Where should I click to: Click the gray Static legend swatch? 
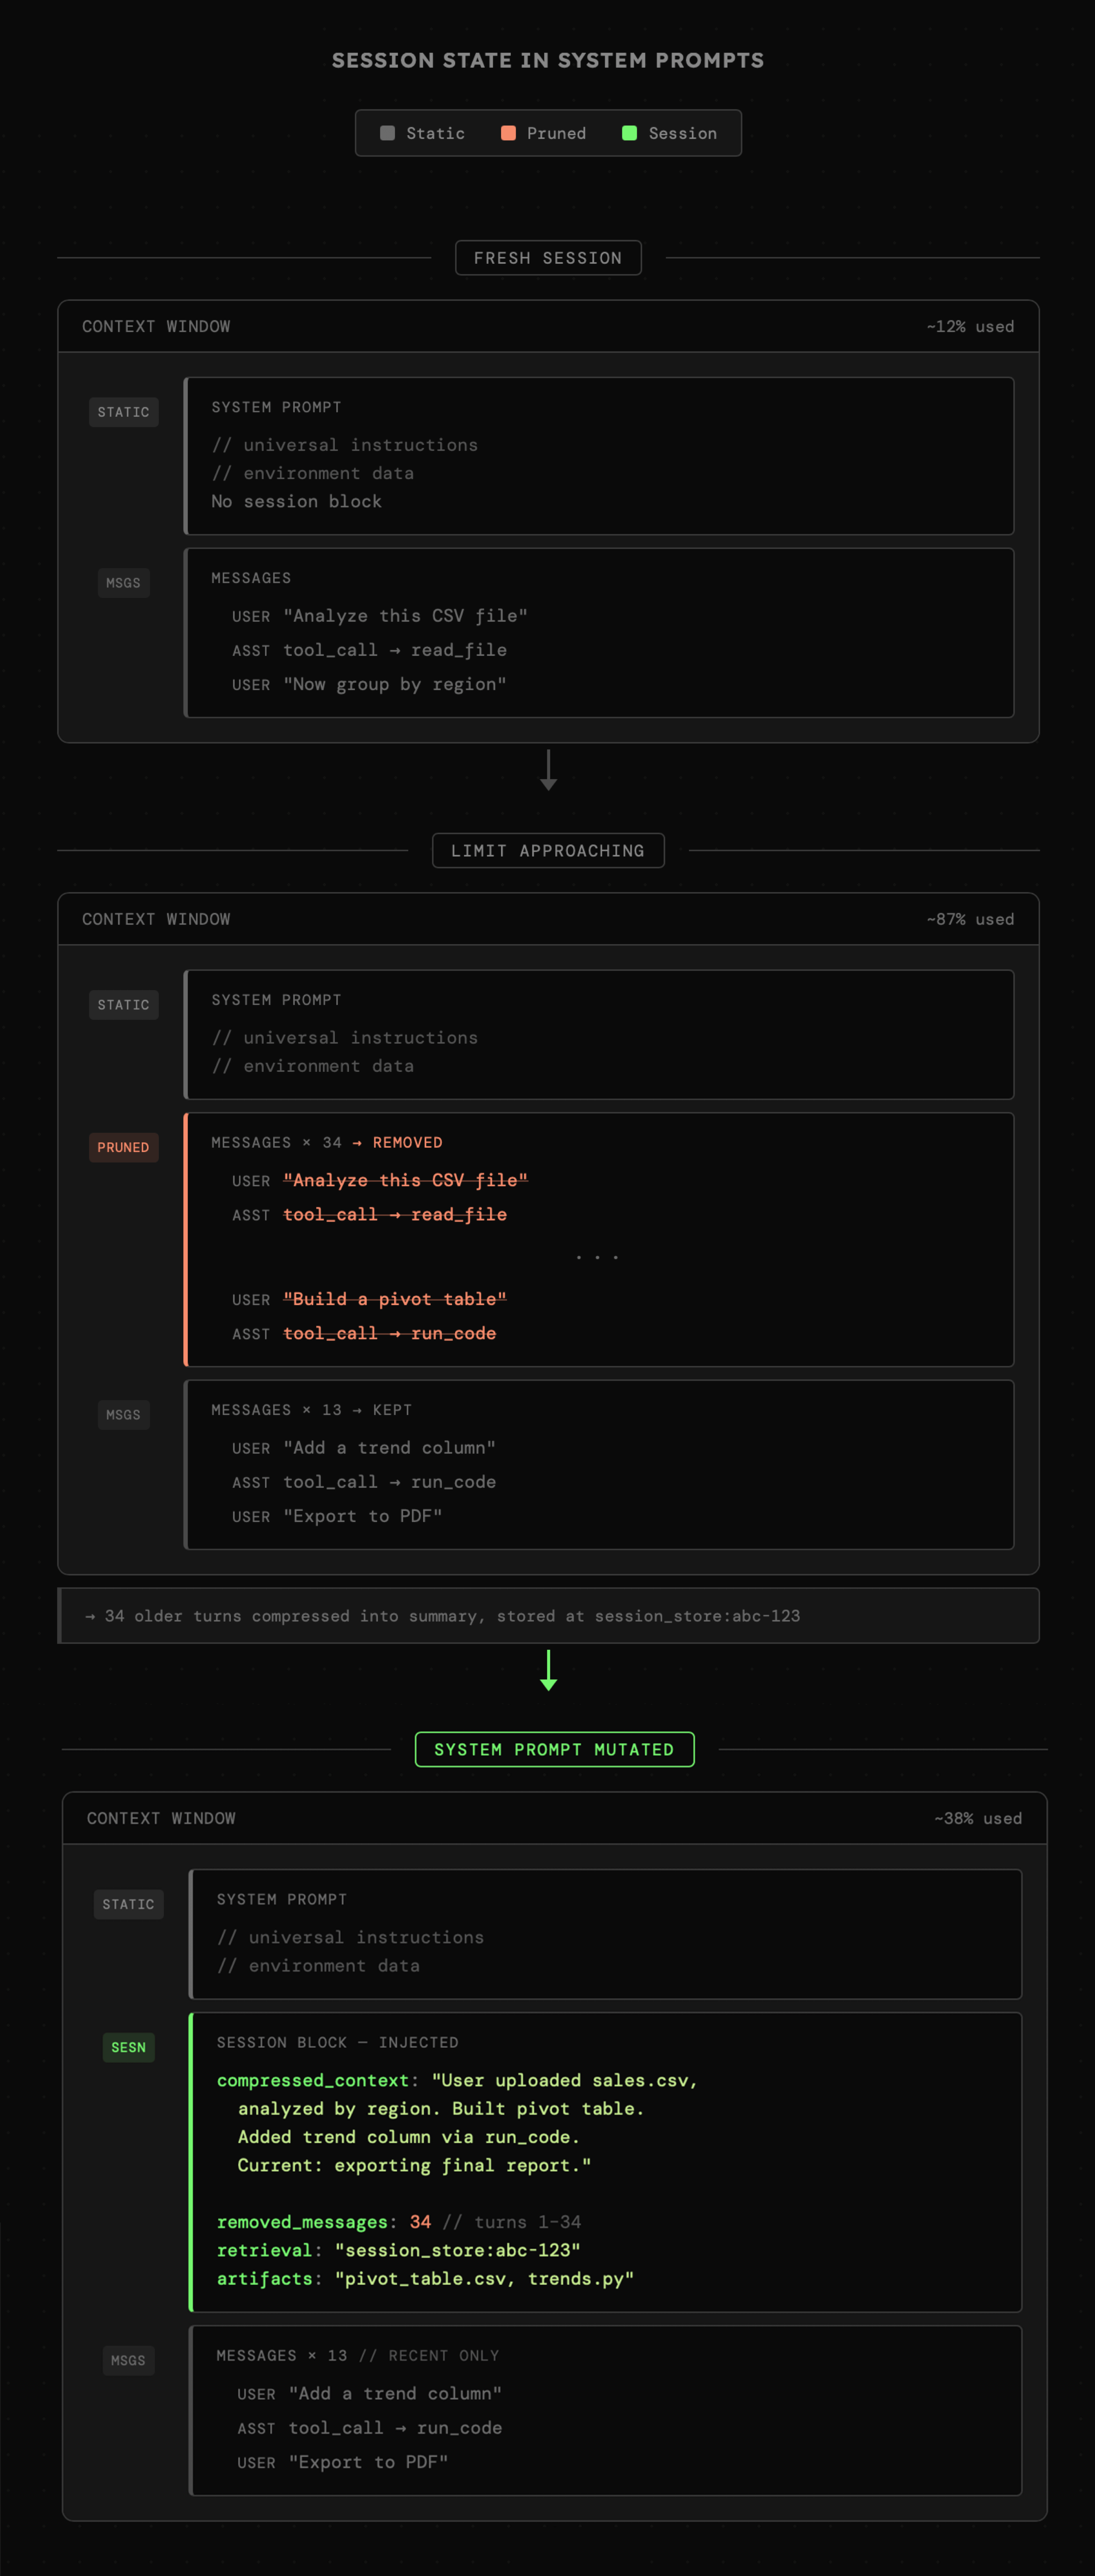point(388,133)
